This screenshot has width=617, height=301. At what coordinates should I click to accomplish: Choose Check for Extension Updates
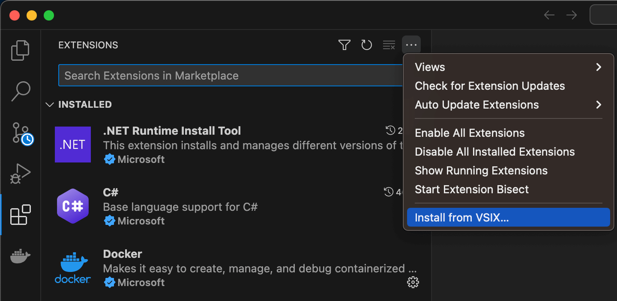(x=490, y=86)
